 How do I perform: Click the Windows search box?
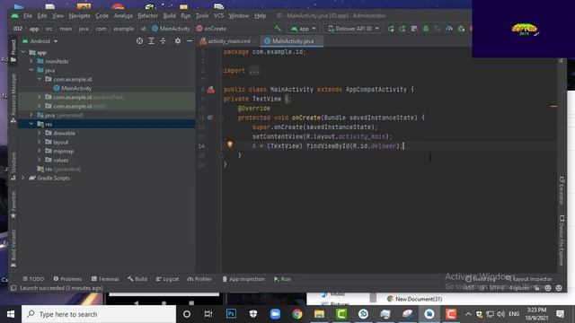pos(99,314)
